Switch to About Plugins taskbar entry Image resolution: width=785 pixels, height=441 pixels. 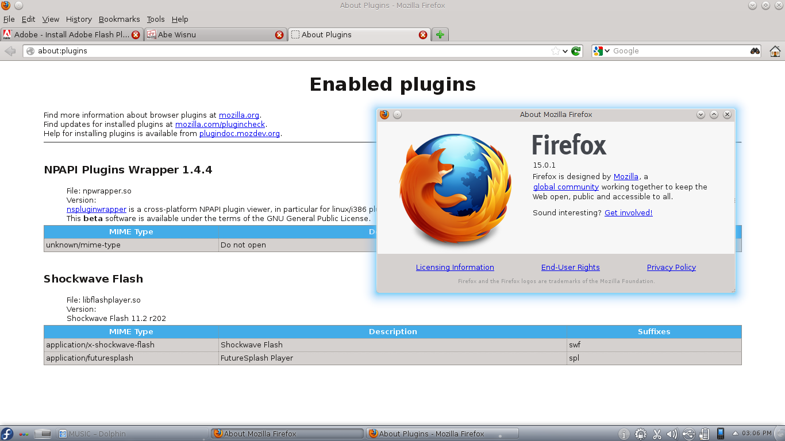(443, 434)
